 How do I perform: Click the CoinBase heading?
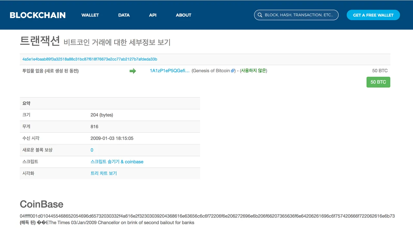tap(42, 204)
